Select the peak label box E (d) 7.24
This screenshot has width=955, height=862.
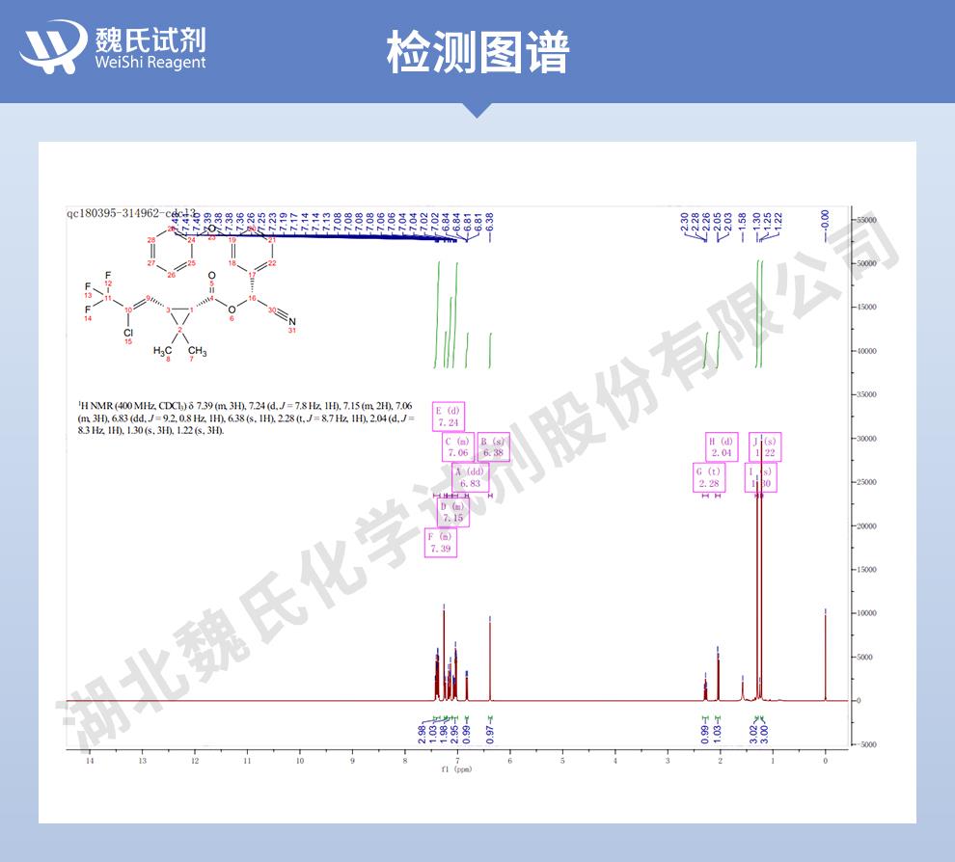(448, 416)
